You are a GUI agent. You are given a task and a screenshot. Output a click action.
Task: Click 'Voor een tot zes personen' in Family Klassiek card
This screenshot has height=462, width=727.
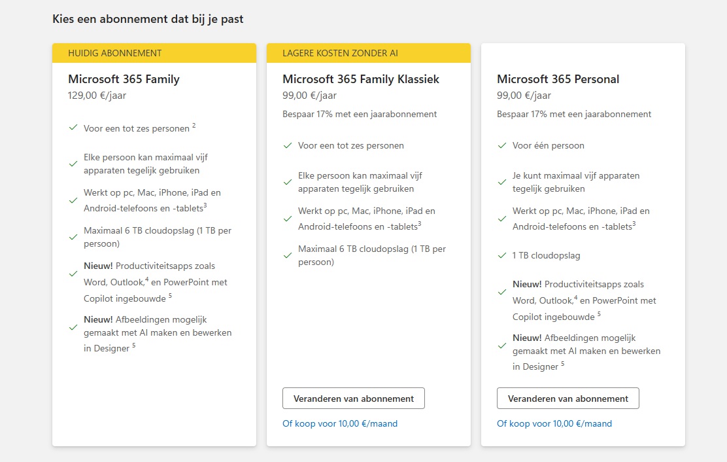click(351, 146)
